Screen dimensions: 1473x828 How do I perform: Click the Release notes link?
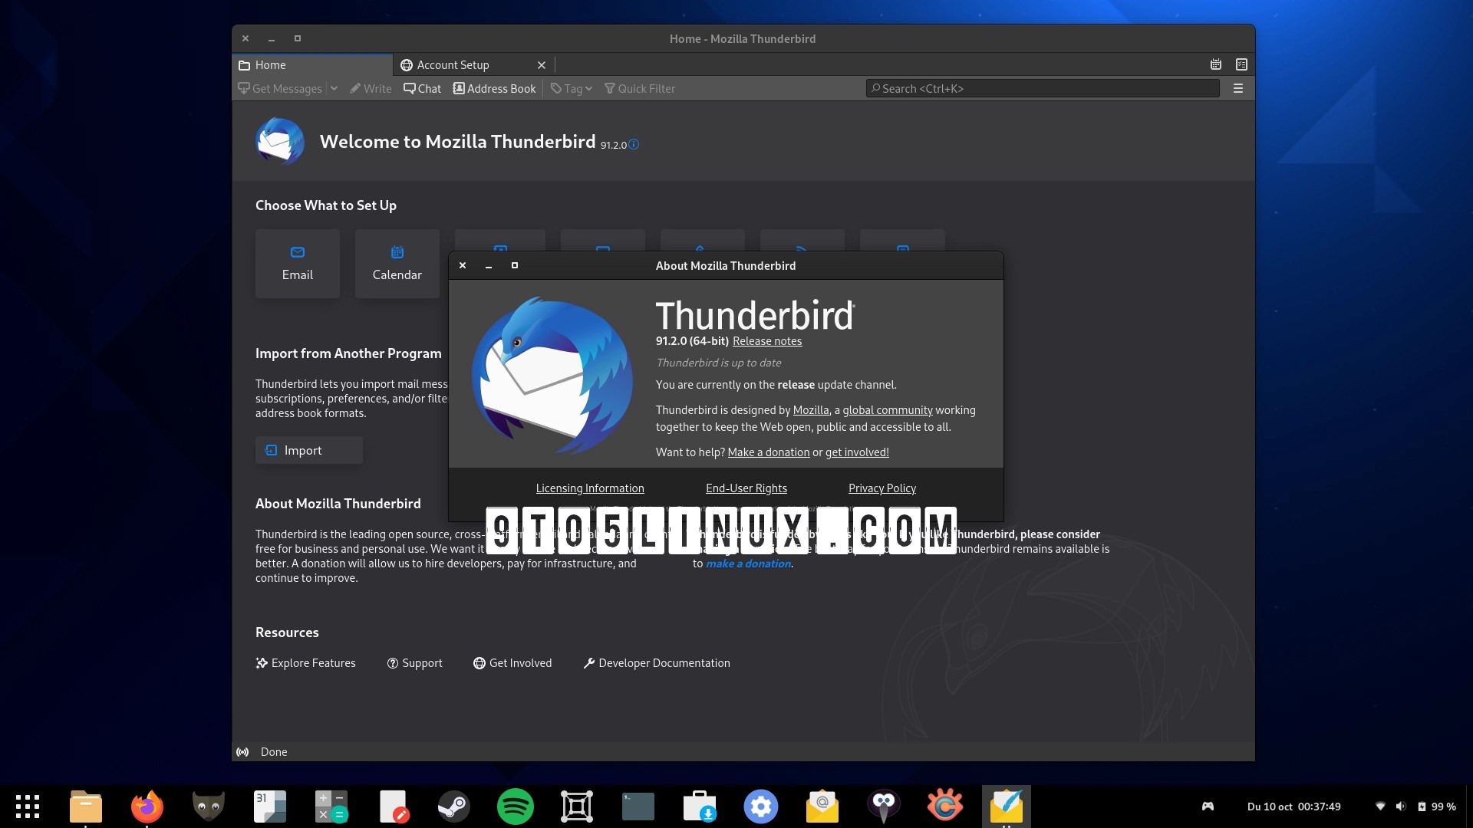[766, 341]
